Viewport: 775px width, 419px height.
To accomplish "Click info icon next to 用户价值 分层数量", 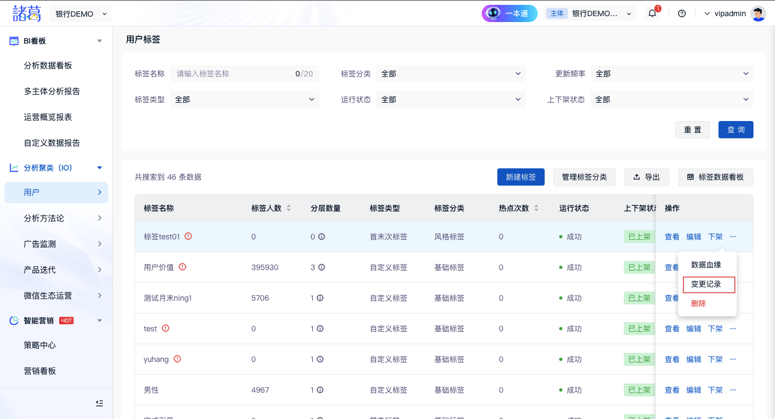I will pyautogui.click(x=321, y=267).
